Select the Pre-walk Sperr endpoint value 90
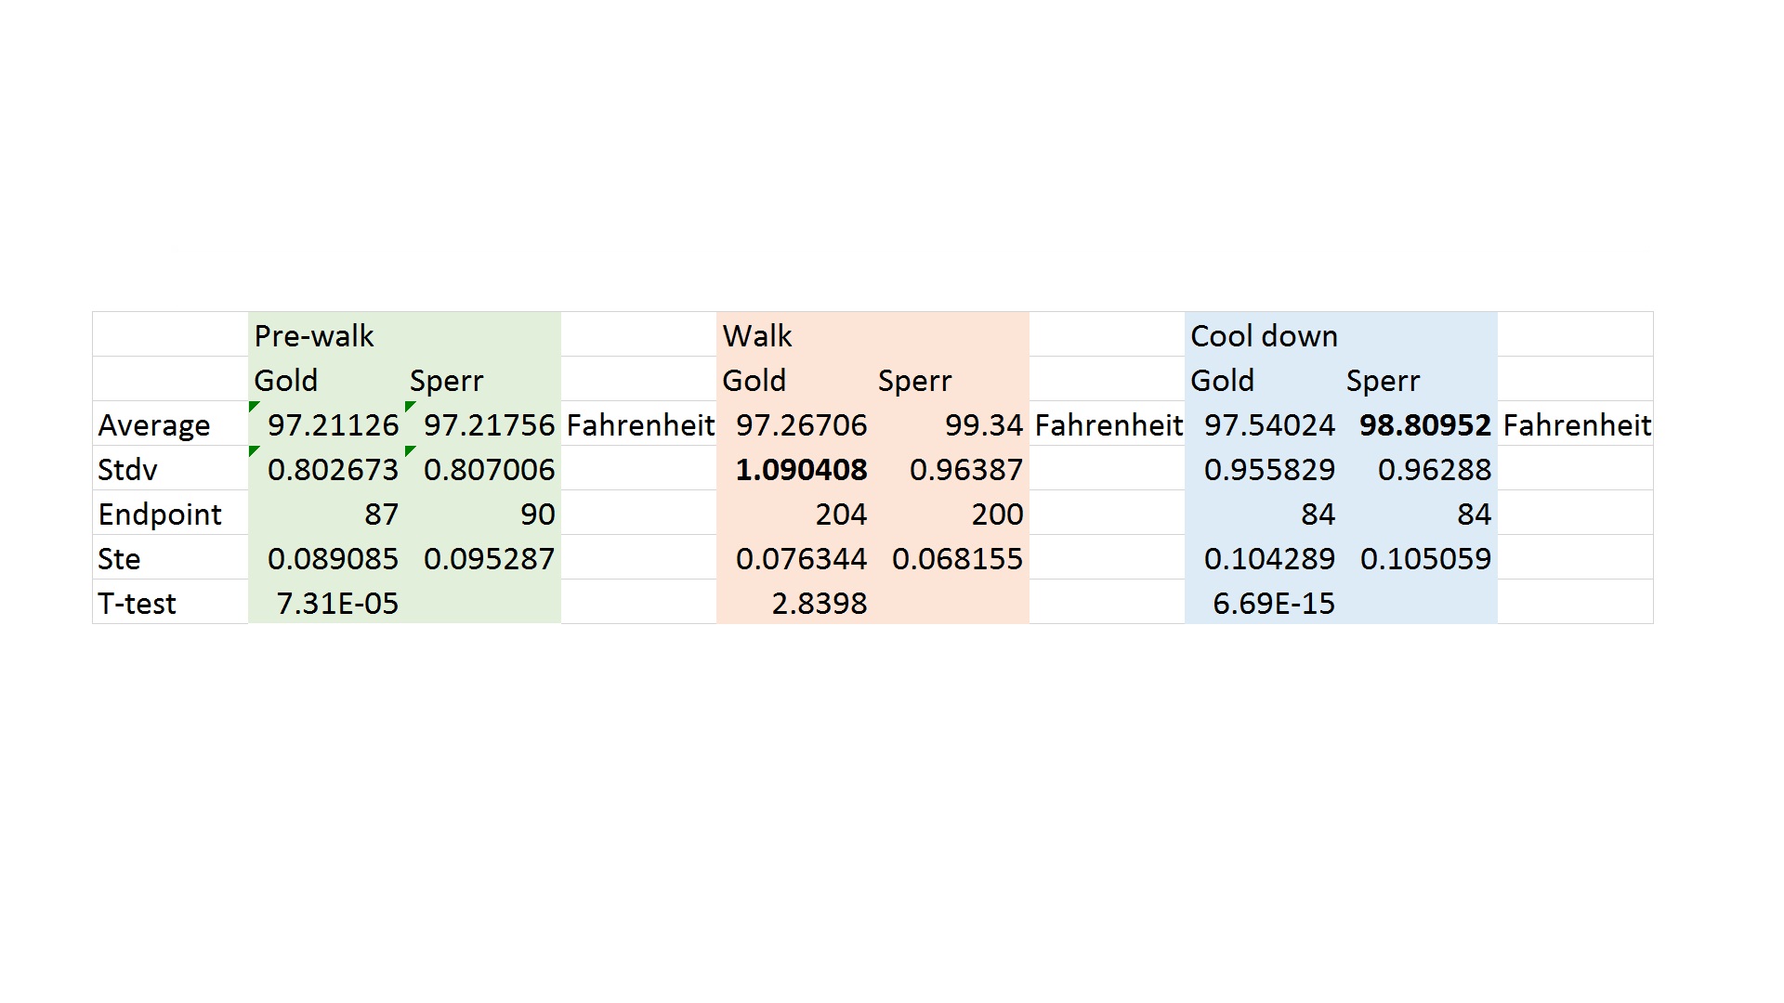Image resolution: width=1784 pixels, height=1003 pixels. 537,515
